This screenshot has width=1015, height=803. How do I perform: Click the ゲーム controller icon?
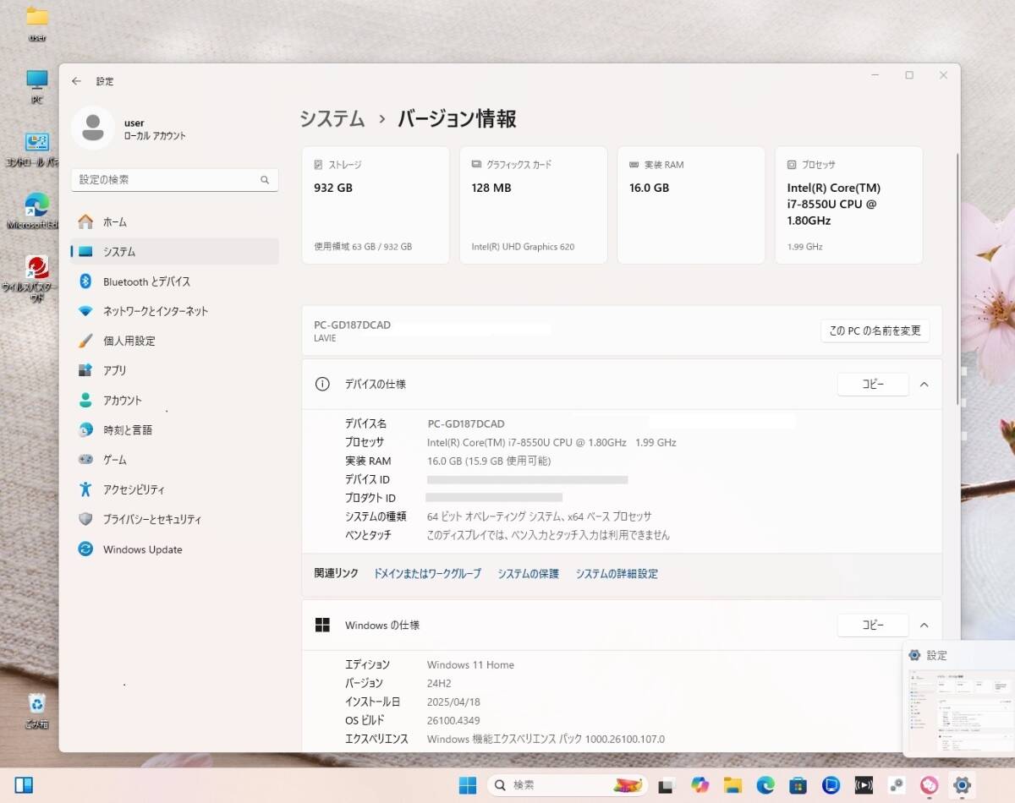(85, 460)
